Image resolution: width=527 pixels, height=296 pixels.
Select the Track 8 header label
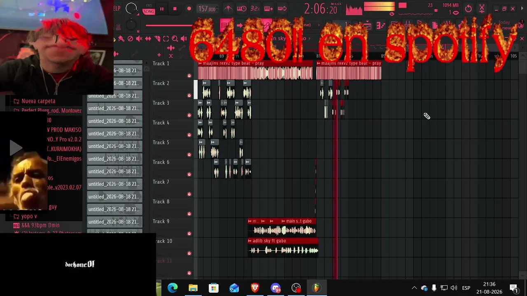(x=161, y=201)
